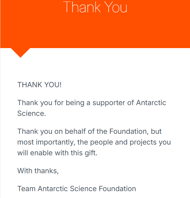Click "Foundation" in the signature line

(x=117, y=189)
